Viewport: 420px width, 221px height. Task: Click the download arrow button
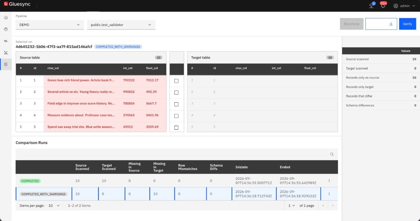click(x=381, y=24)
